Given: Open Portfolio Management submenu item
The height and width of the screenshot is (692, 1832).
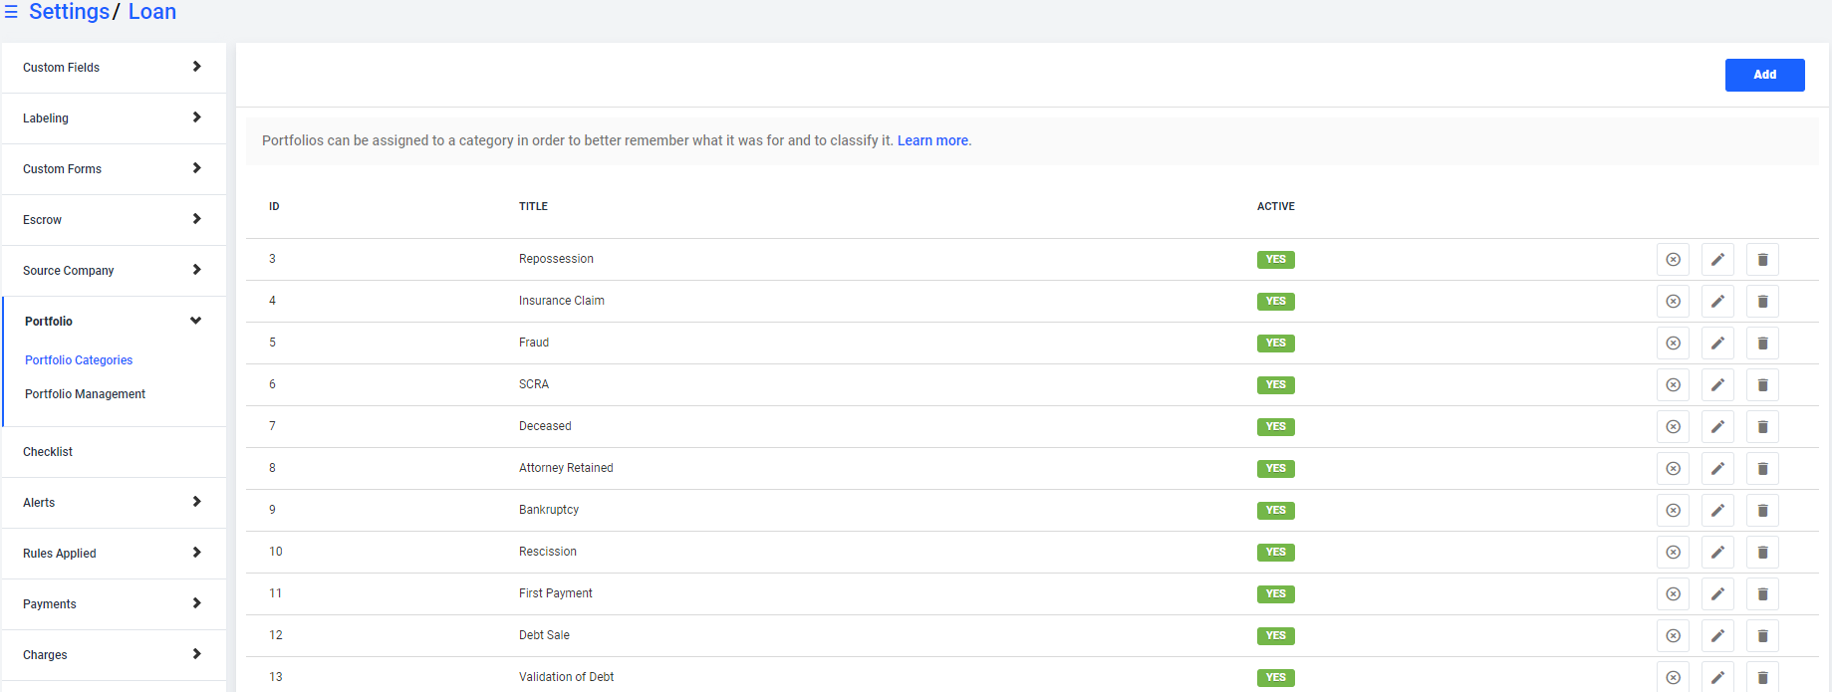Looking at the screenshot, I should pyautogui.click(x=85, y=394).
